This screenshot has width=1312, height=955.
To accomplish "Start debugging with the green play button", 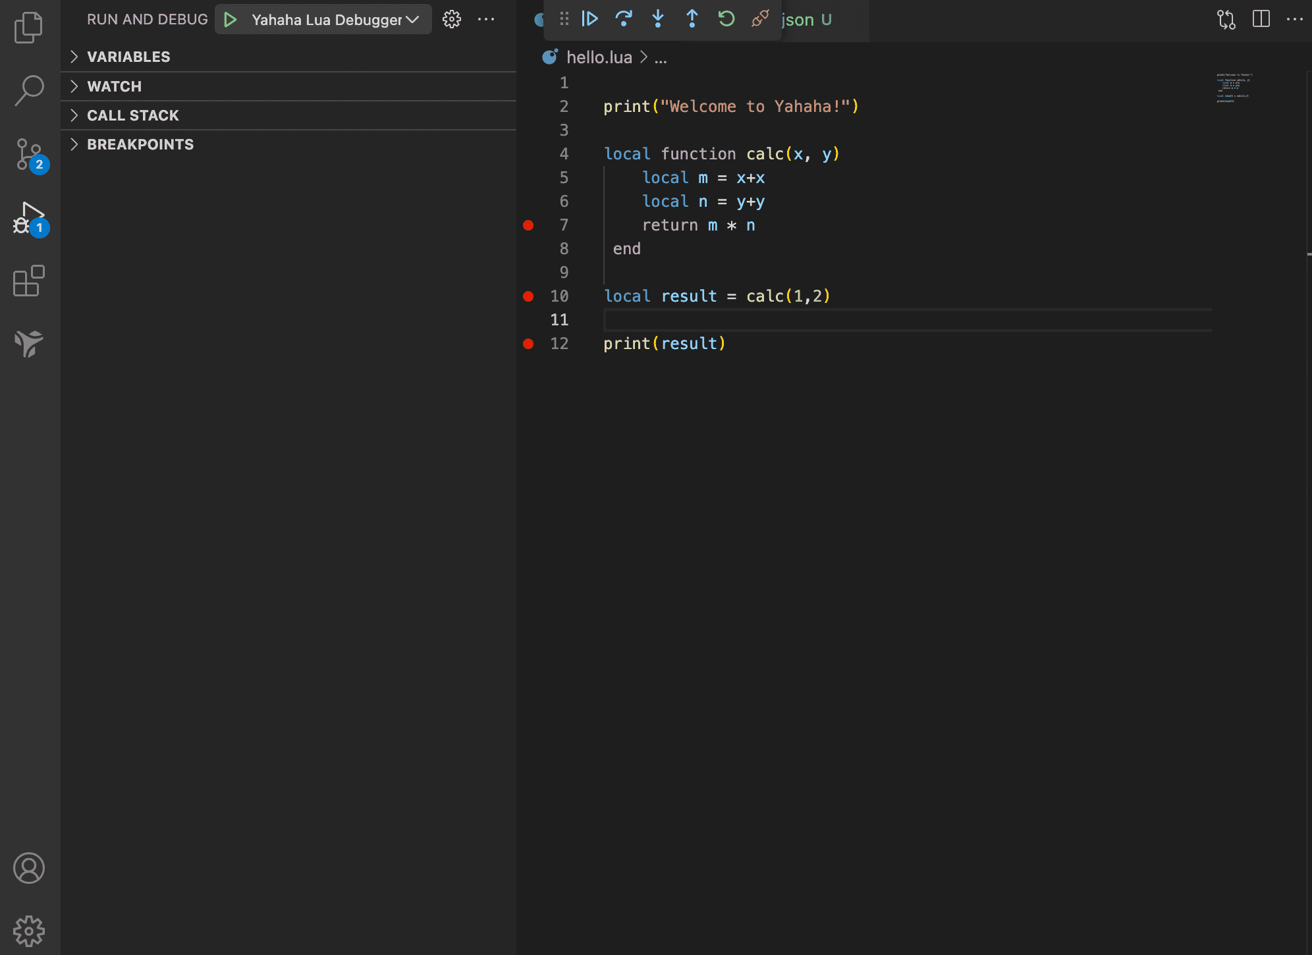I will point(229,19).
